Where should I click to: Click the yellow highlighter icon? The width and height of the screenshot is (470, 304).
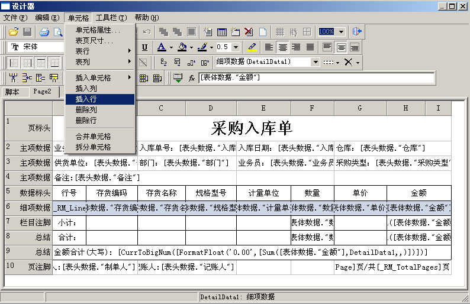pyautogui.click(x=252, y=47)
